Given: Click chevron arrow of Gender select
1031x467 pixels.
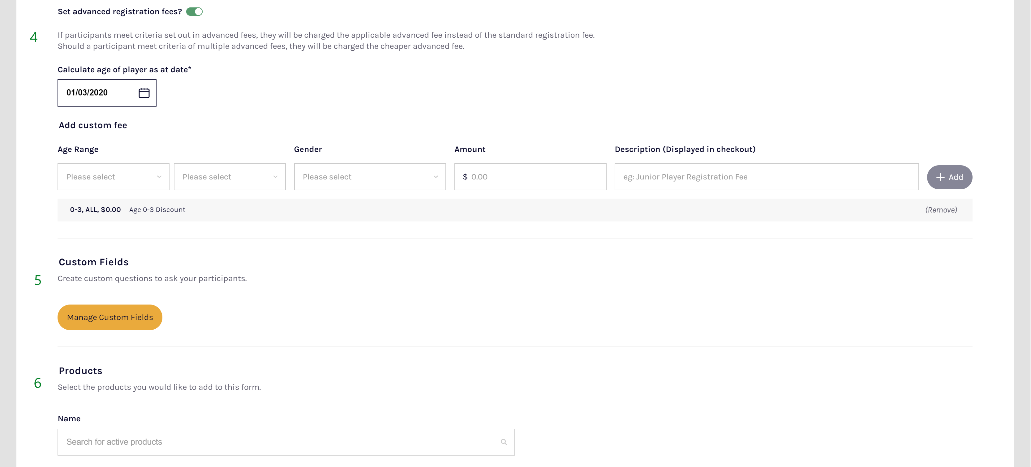Looking at the screenshot, I should click(x=436, y=177).
